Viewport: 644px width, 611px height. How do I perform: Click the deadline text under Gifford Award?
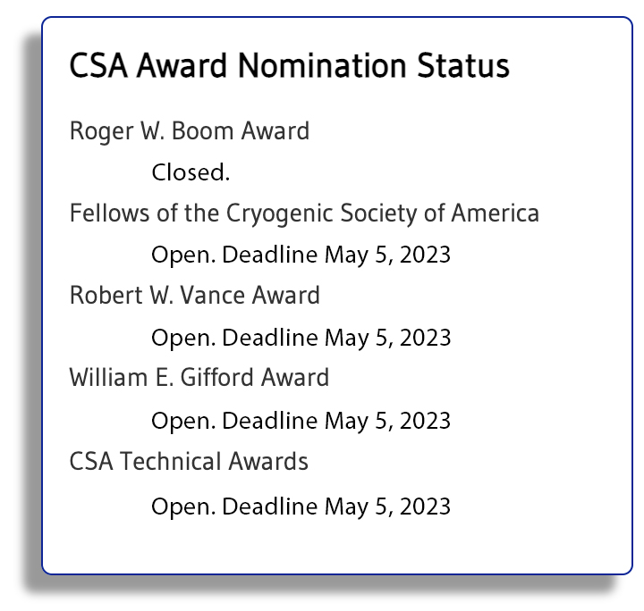[301, 421]
